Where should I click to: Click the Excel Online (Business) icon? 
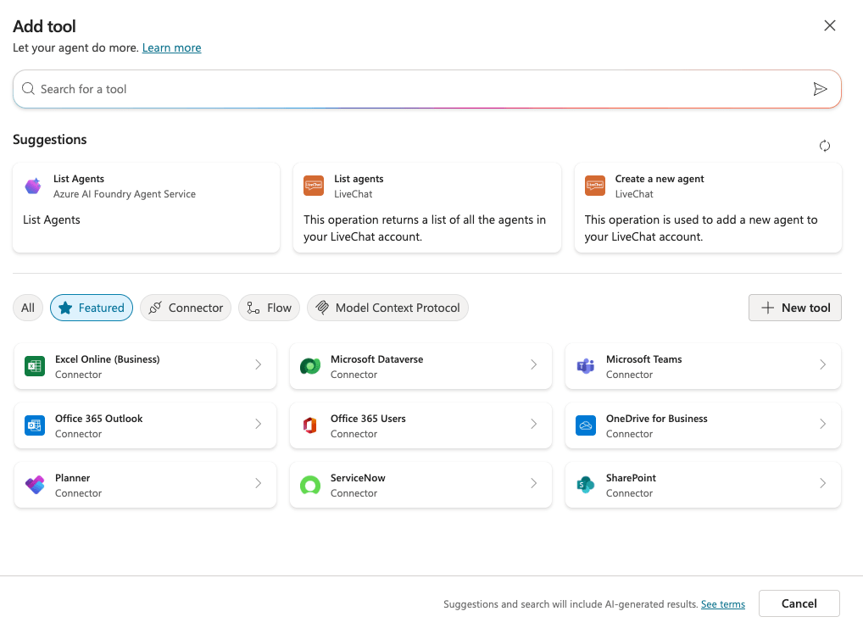35,366
